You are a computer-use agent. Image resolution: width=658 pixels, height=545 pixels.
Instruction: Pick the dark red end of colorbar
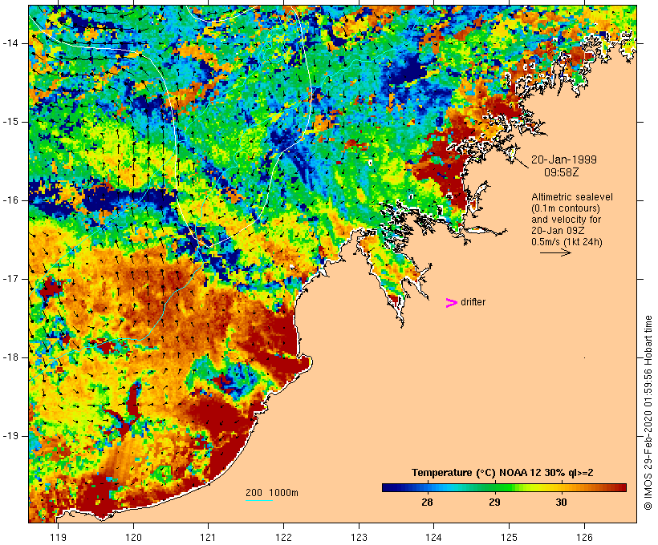pos(621,487)
